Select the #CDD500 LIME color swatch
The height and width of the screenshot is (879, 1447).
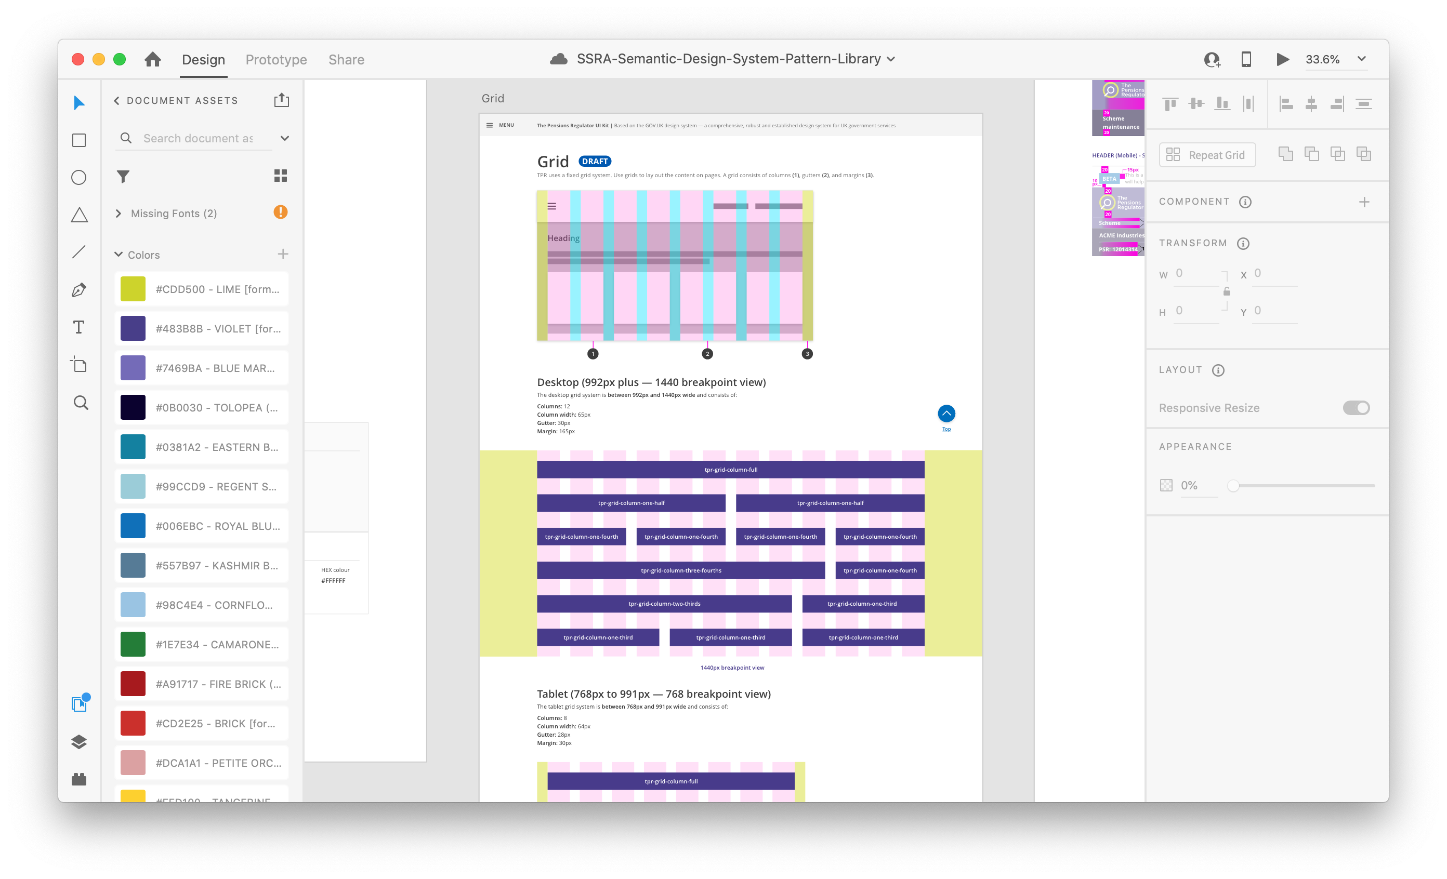[133, 289]
